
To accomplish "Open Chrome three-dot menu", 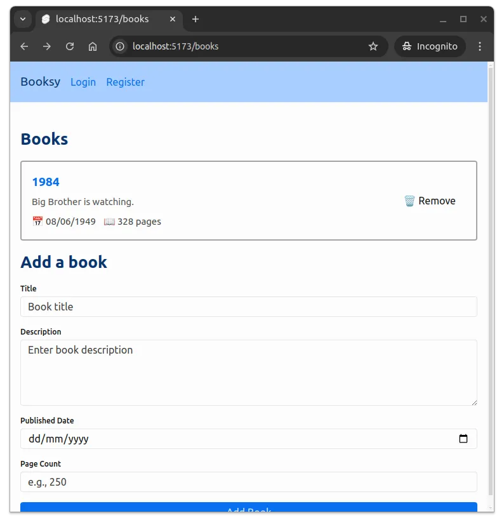I will 480,46.
